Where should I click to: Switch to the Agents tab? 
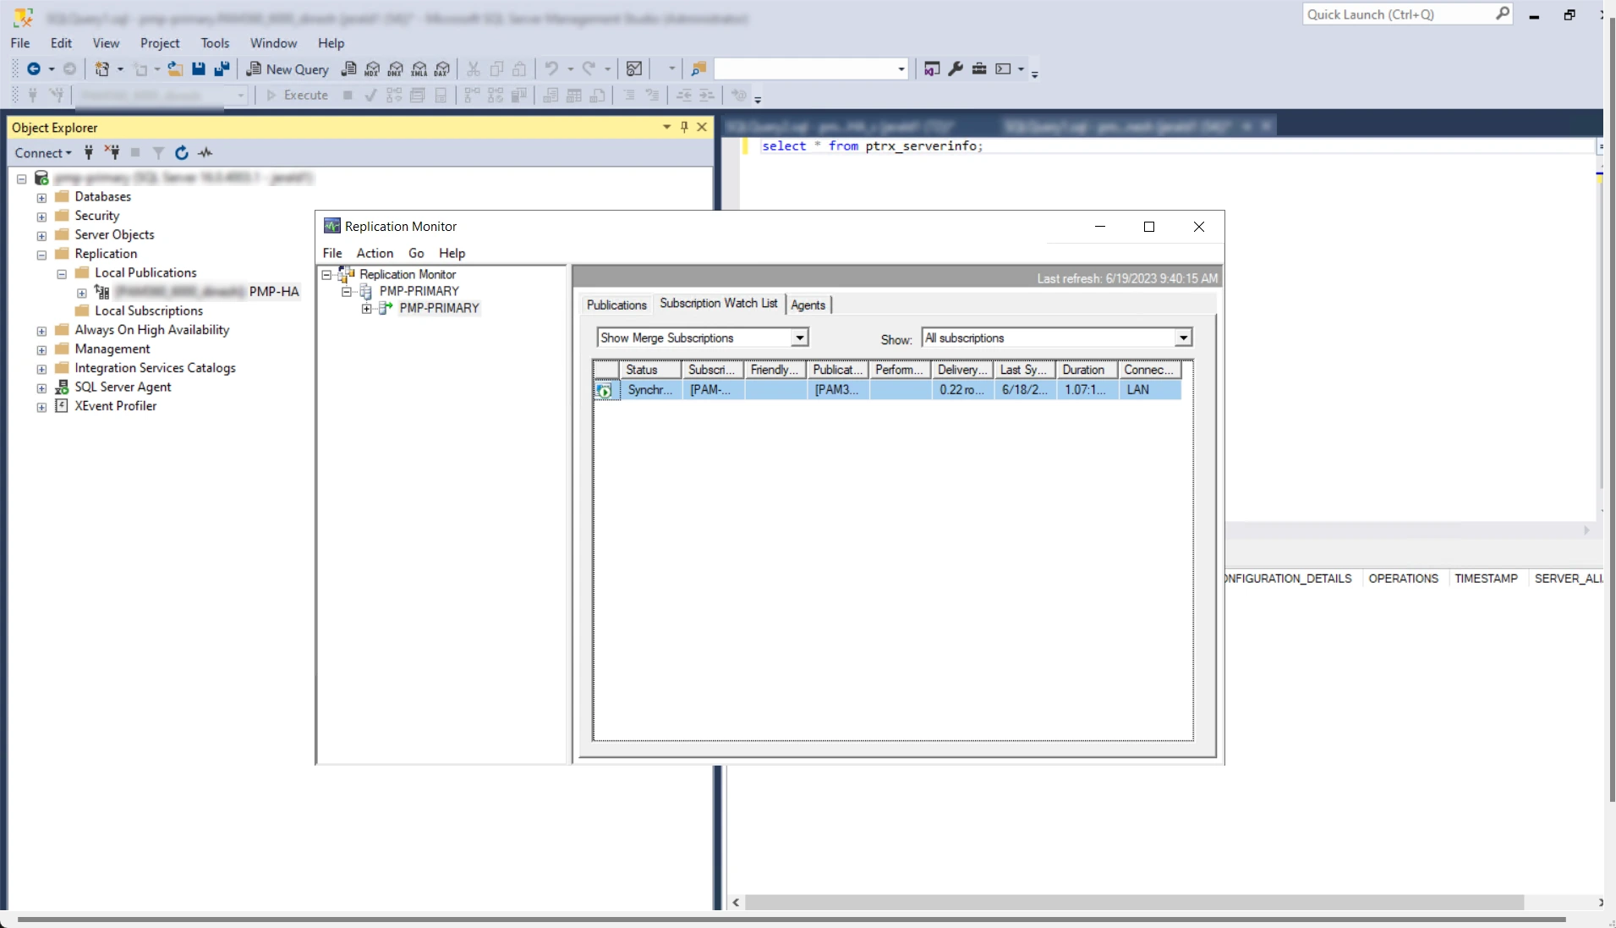point(808,305)
